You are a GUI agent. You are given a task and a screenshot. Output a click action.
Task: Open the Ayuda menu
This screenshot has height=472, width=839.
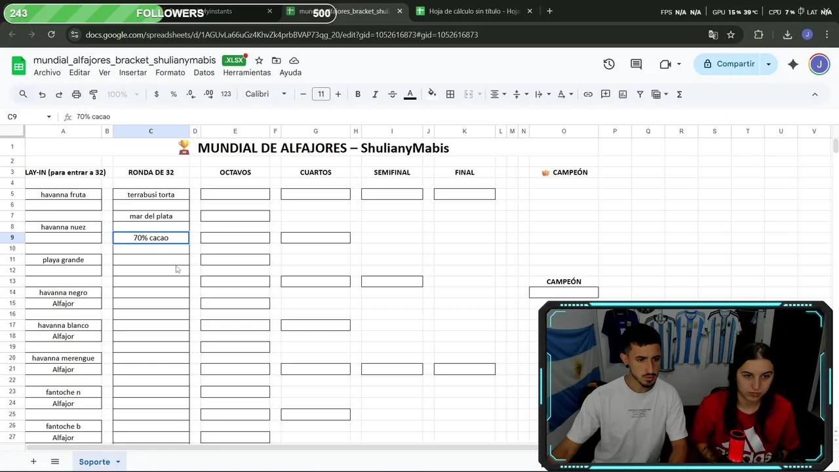pos(290,73)
